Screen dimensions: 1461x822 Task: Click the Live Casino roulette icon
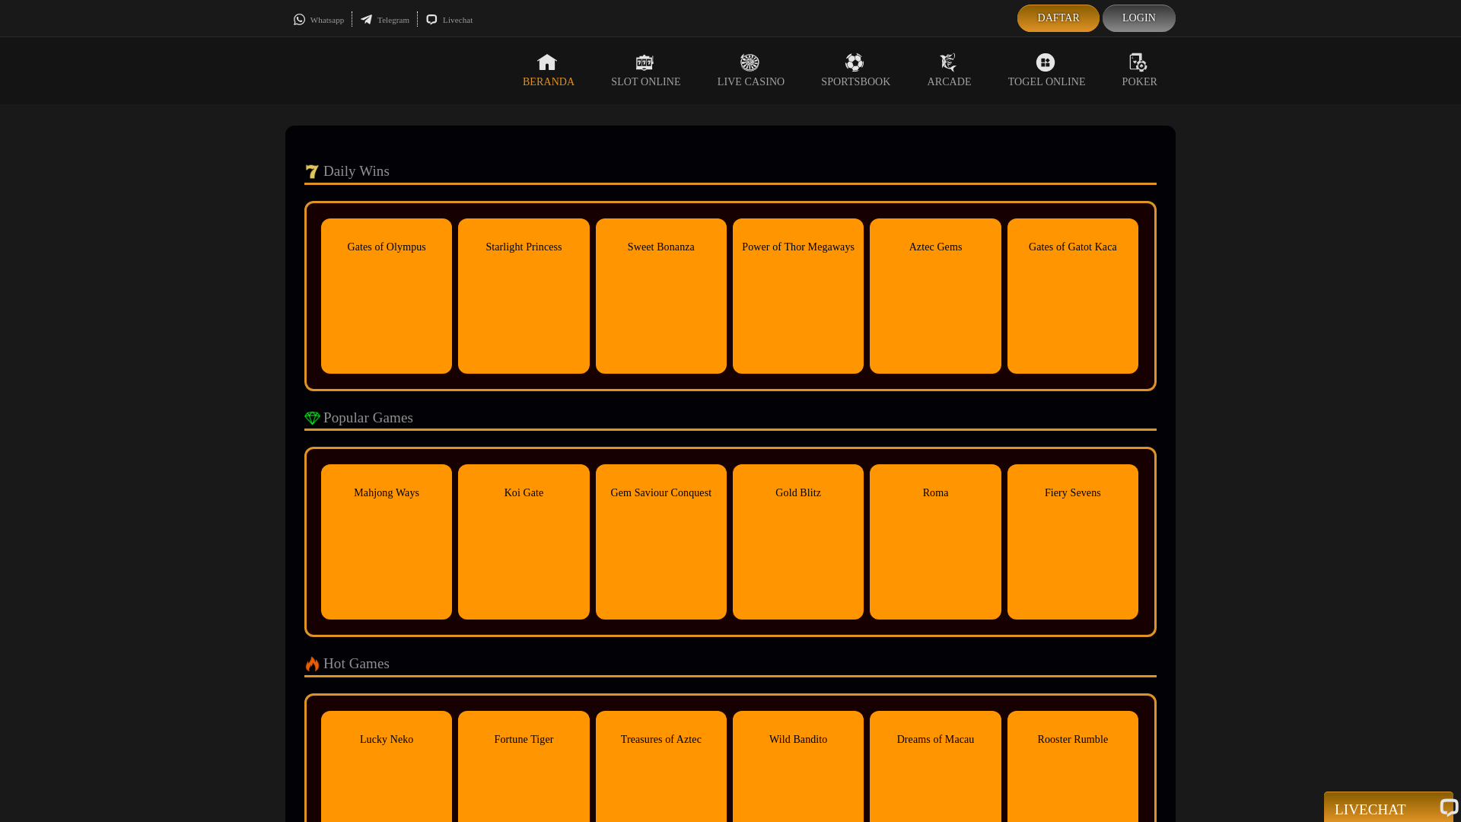pyautogui.click(x=750, y=62)
